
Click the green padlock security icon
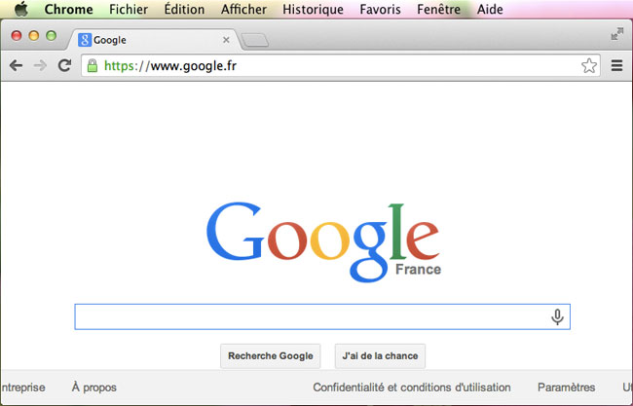[x=93, y=65]
